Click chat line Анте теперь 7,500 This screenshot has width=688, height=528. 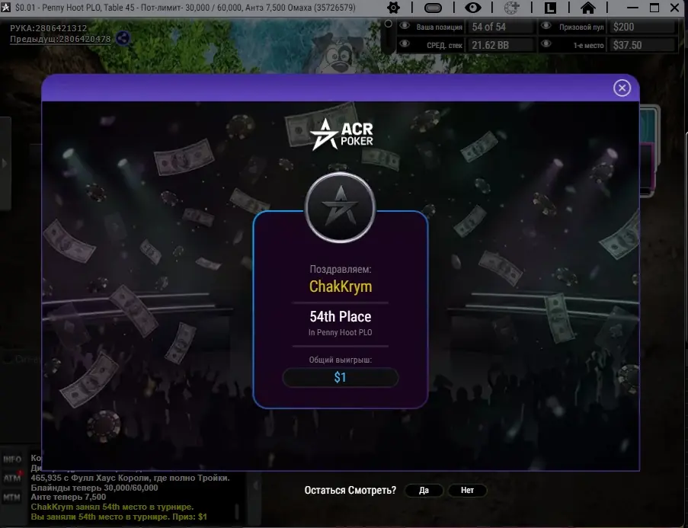click(68, 498)
